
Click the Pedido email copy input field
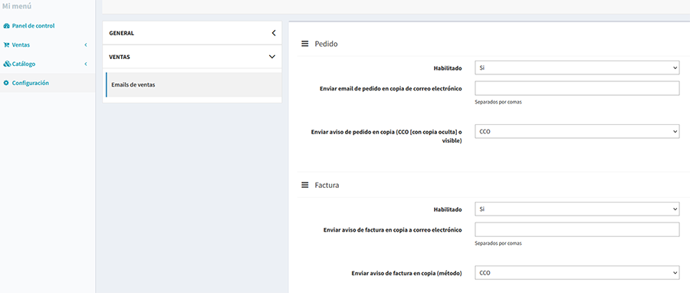coord(577,88)
